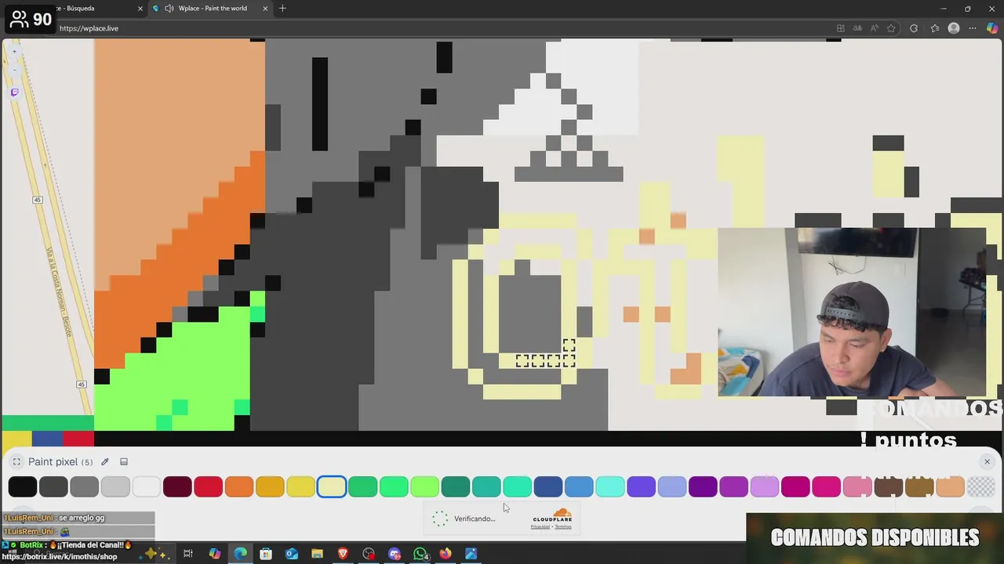The height and width of the screenshot is (564, 1004).
Task: Switch to the Wplace - Paint the world tab
Action: 212,9
